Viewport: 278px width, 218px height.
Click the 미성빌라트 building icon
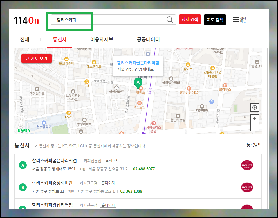pos(37,89)
